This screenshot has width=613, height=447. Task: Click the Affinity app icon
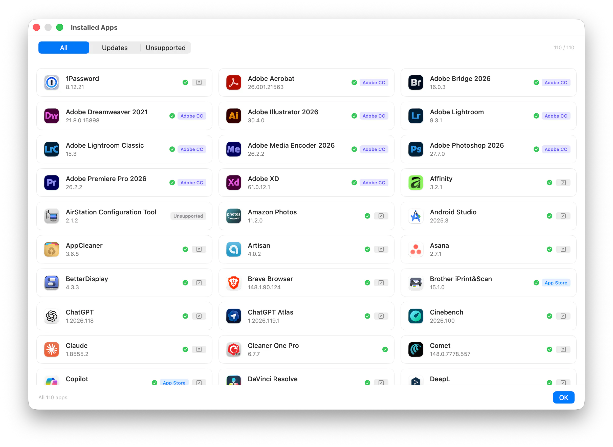(416, 183)
